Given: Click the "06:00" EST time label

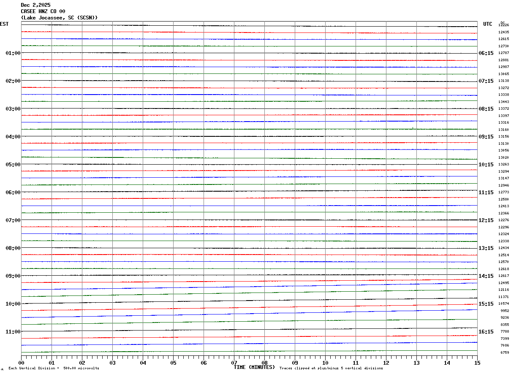Looking at the screenshot, I should tap(13, 192).
